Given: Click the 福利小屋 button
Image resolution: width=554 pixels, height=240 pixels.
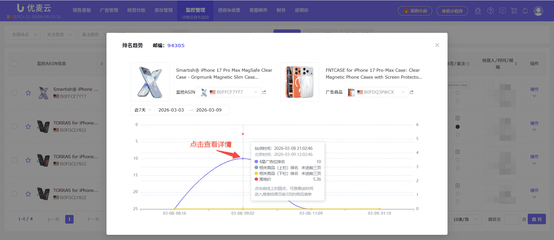Looking at the screenshot, I should coord(415,11).
